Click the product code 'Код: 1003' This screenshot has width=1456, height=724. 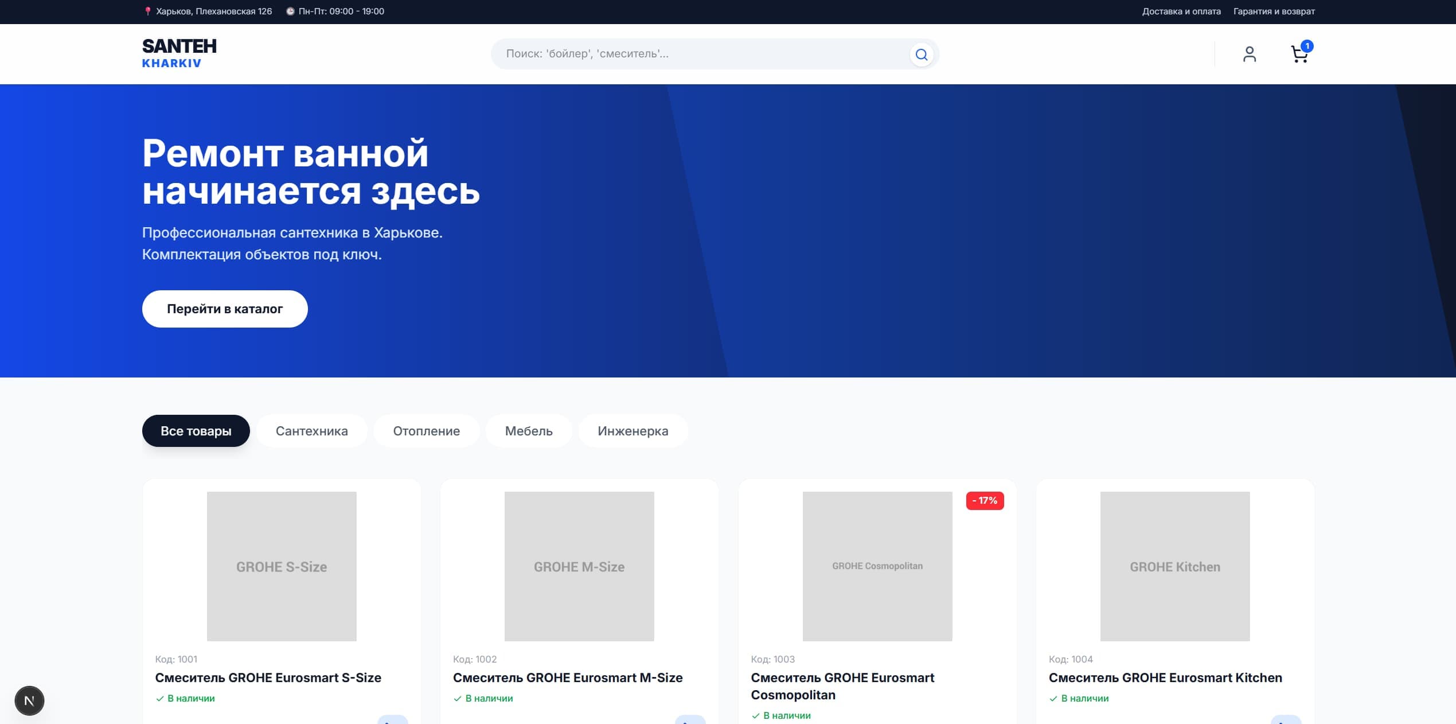(773, 659)
